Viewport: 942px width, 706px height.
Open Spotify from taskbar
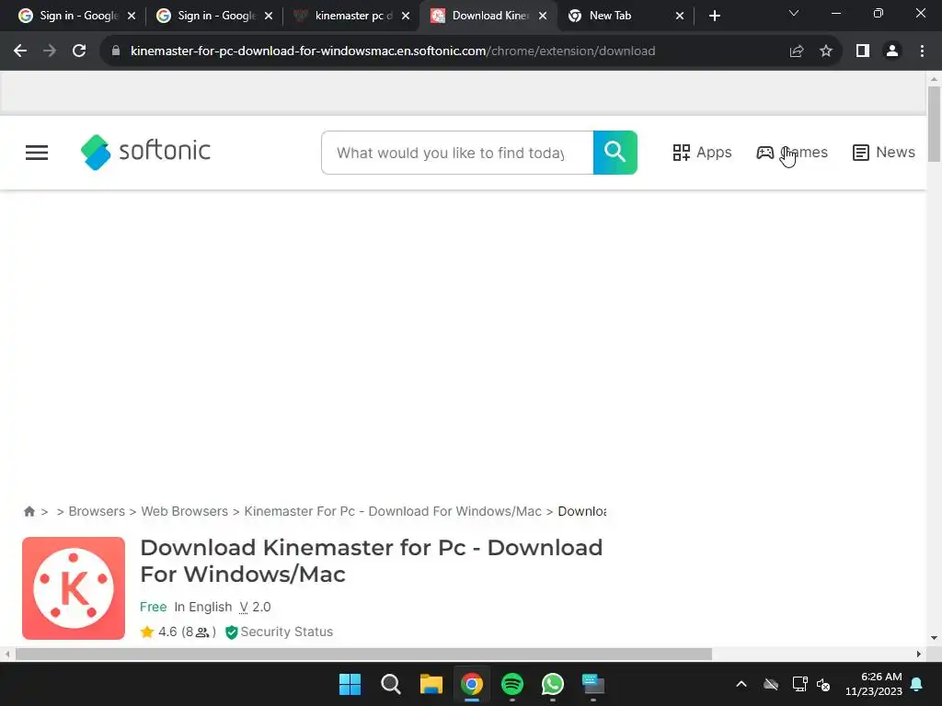pyautogui.click(x=511, y=684)
